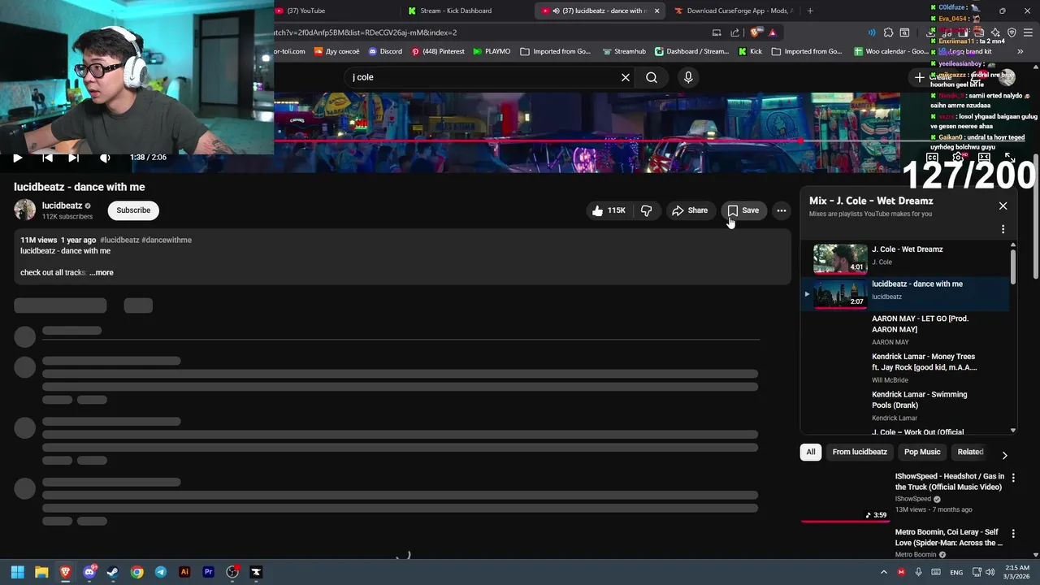This screenshot has height=585, width=1040.
Task: Toggle closed captions CC in player
Action: pyautogui.click(x=932, y=158)
